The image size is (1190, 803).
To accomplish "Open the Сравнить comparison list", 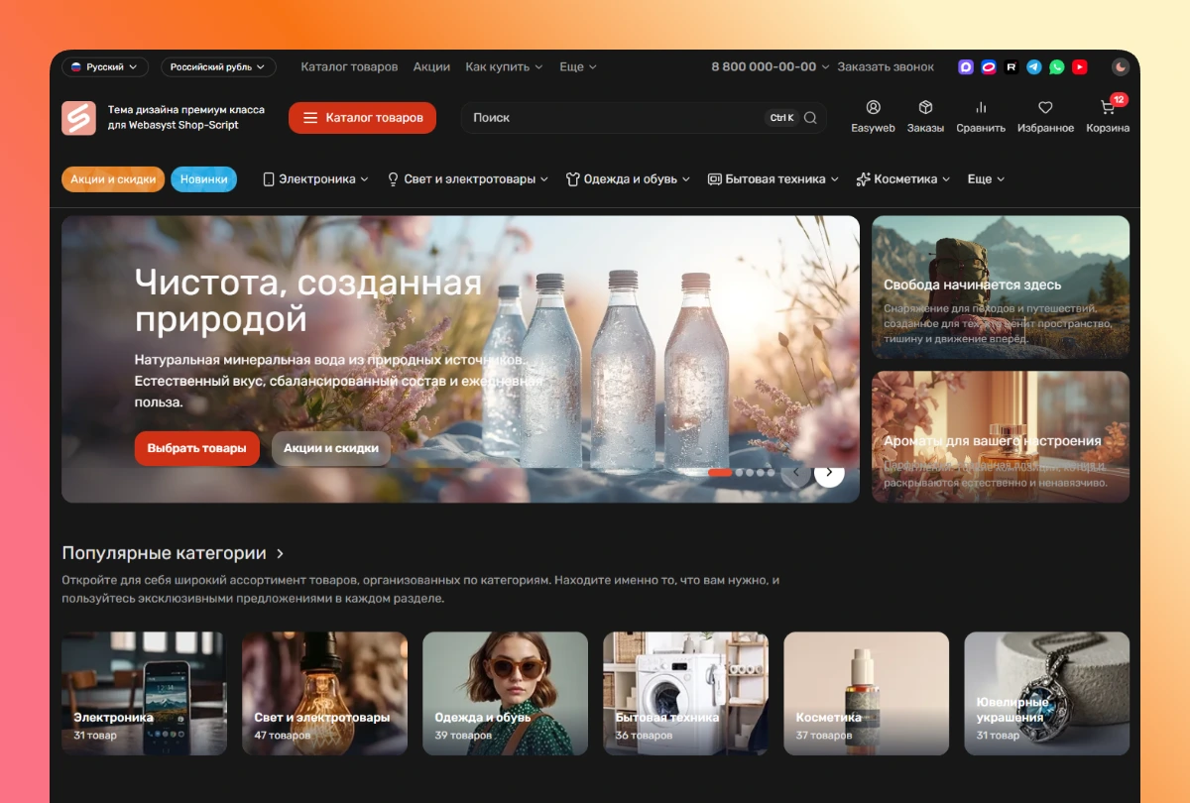I will point(981,116).
